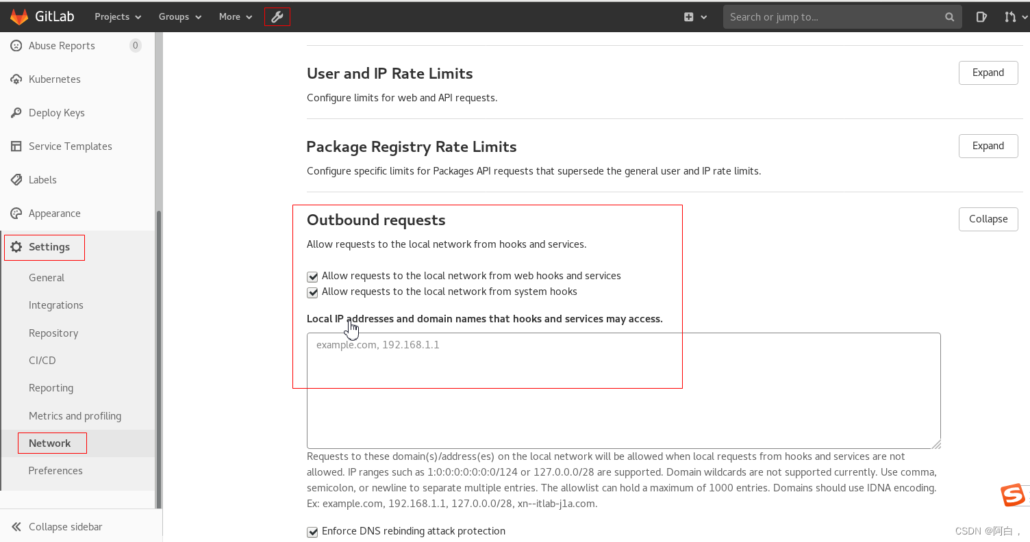Click the Service Templates icon
Image resolution: width=1030 pixels, height=542 pixels.
coord(16,146)
